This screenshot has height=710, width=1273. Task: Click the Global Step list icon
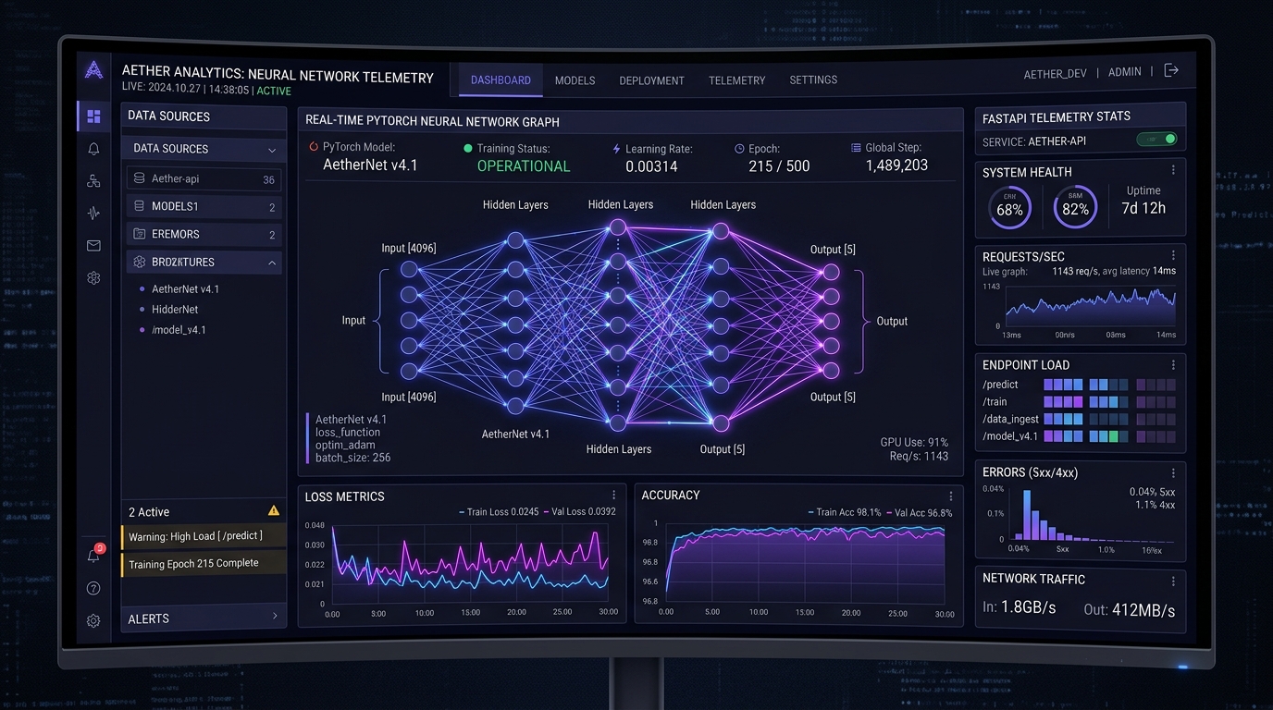(x=856, y=147)
